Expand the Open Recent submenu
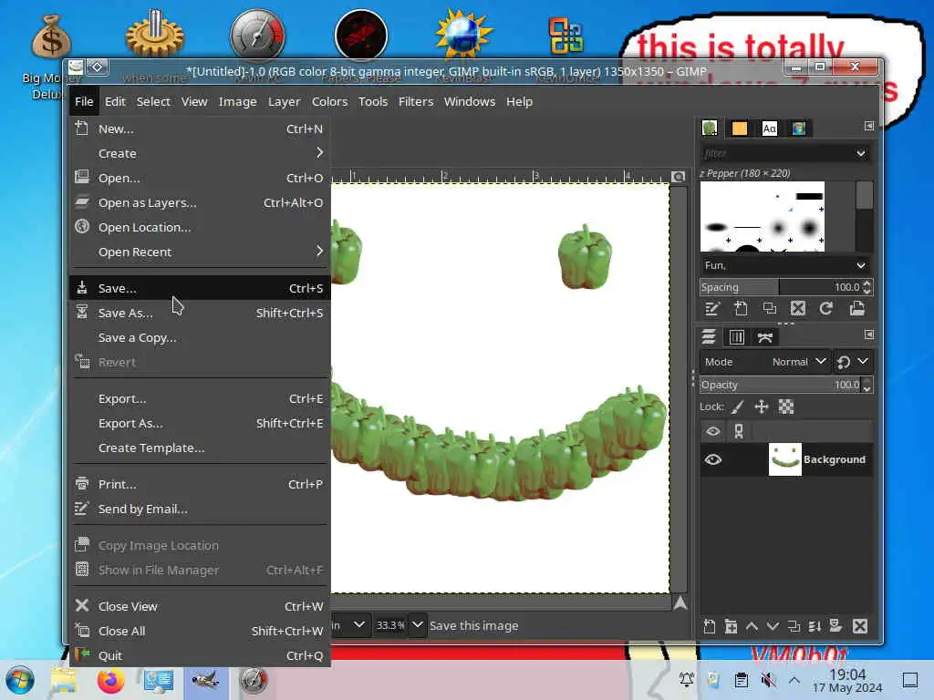This screenshot has height=700, width=934. (x=199, y=252)
